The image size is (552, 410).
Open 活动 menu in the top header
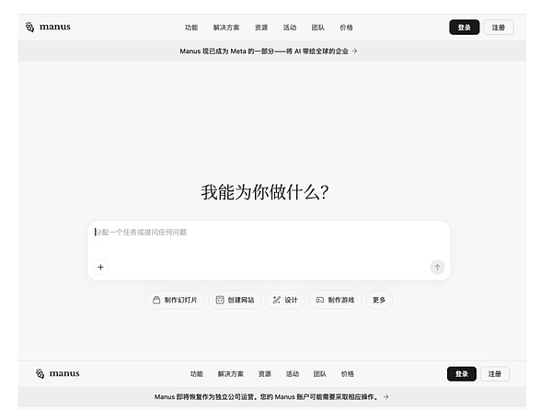pyautogui.click(x=290, y=28)
